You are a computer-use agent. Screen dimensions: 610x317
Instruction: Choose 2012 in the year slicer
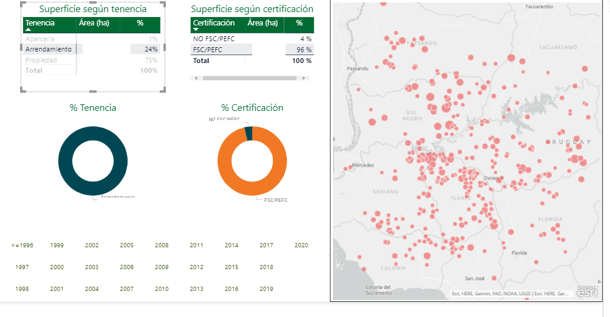pos(196,267)
